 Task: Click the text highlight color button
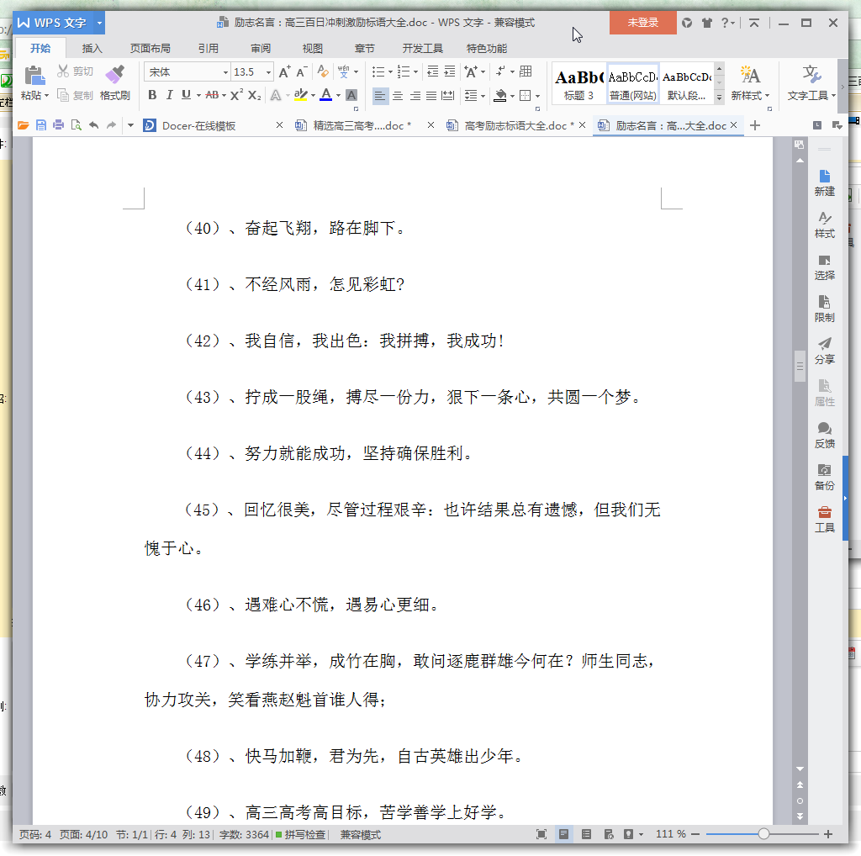pyautogui.click(x=300, y=95)
